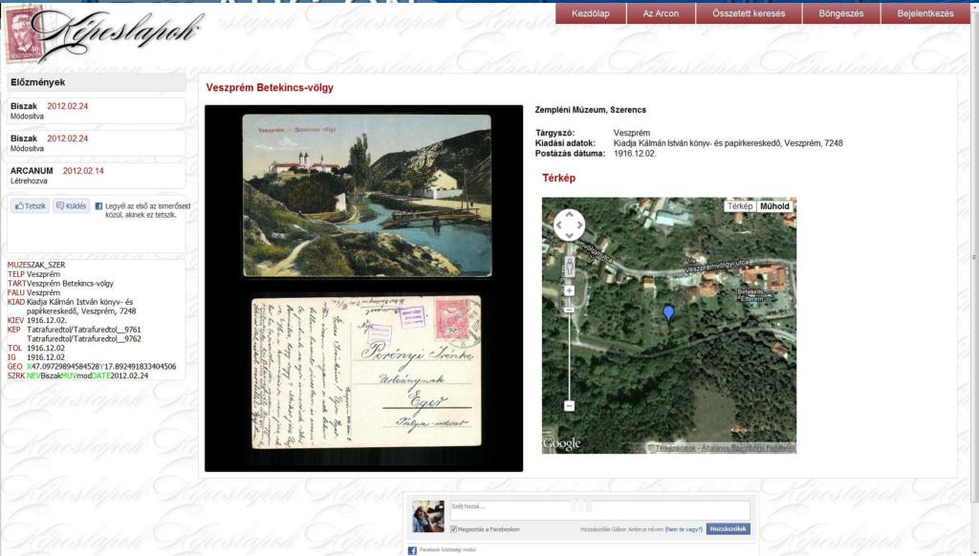The height and width of the screenshot is (556, 979).
Task: Click the Facebook icon beside Legyél az első
Action: [98, 206]
